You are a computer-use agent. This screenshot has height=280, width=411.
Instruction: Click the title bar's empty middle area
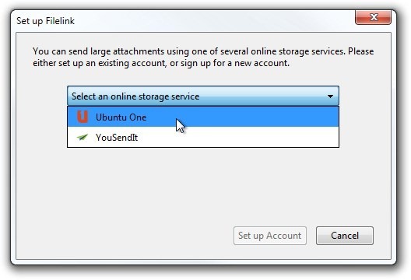pyautogui.click(x=209, y=20)
